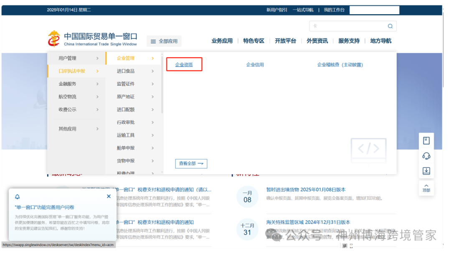This screenshot has width=451, height=253.
Task: Expand the 收费公示 submenu arrow
Action: pos(97,110)
